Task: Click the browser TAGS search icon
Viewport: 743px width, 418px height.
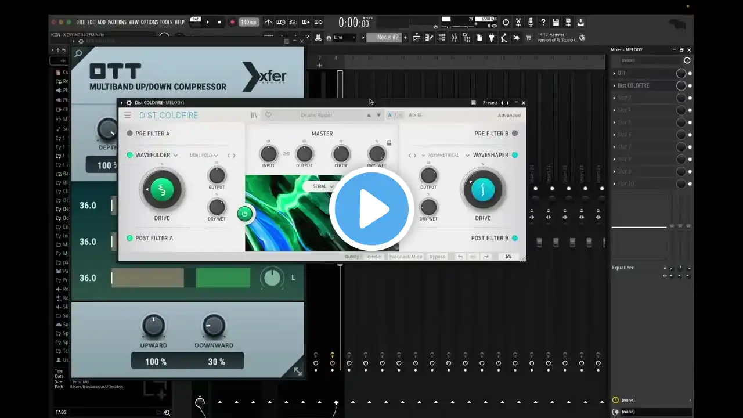Action: [x=167, y=412]
